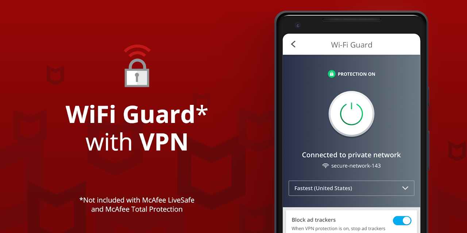Screen dimensions: 467x233
Task: Click the dropdown chevron arrow for server location
Action: 405,188
